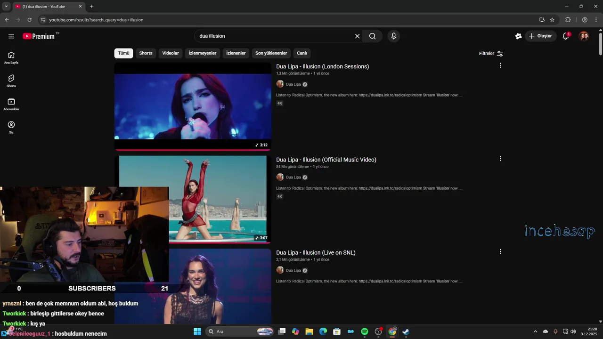Open Microsoft Edge from the taskbar
This screenshot has height=339, width=603.
323,331
